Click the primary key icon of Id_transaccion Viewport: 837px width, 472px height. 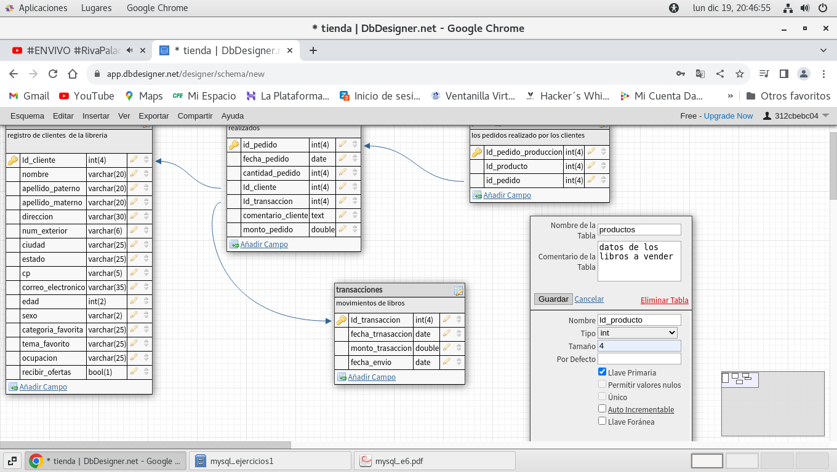(x=342, y=320)
